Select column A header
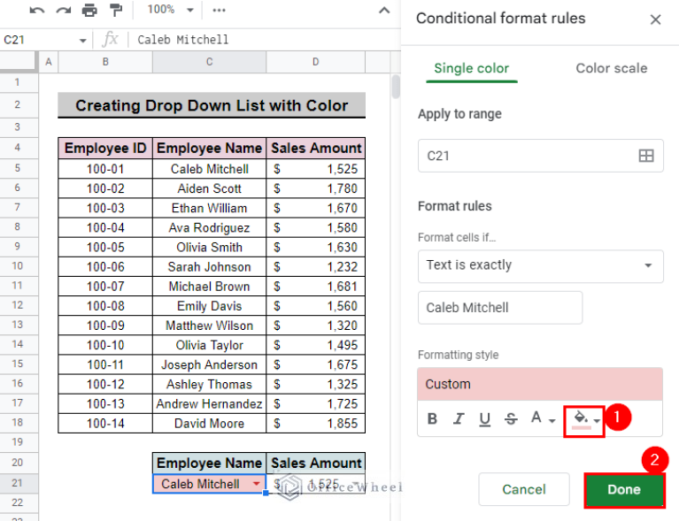This screenshot has height=521, width=679. pos(49,61)
